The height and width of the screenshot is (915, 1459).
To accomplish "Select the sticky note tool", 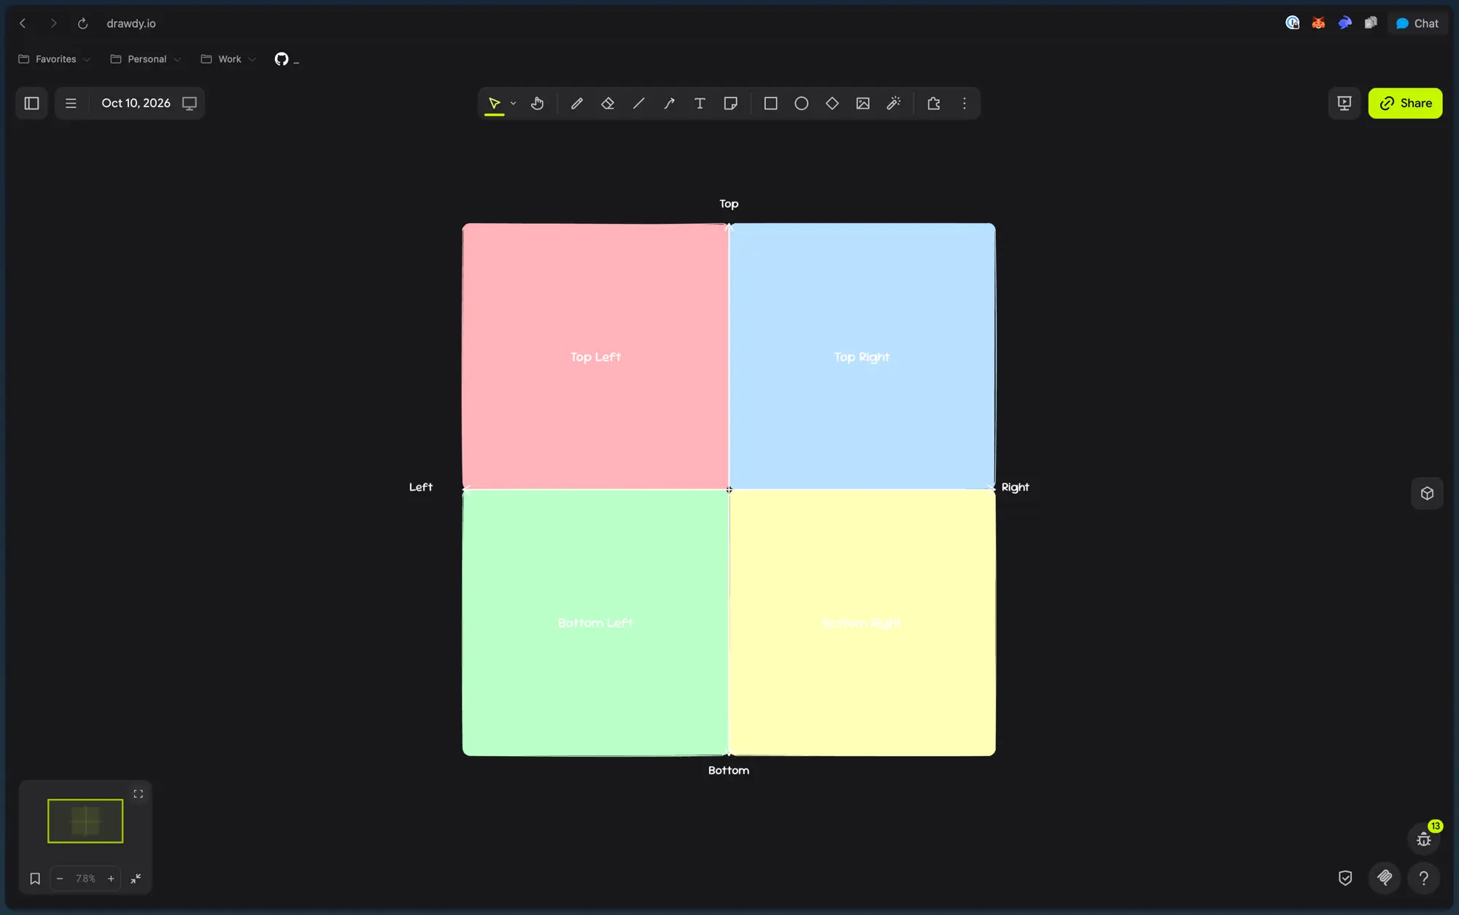I will coord(731,104).
